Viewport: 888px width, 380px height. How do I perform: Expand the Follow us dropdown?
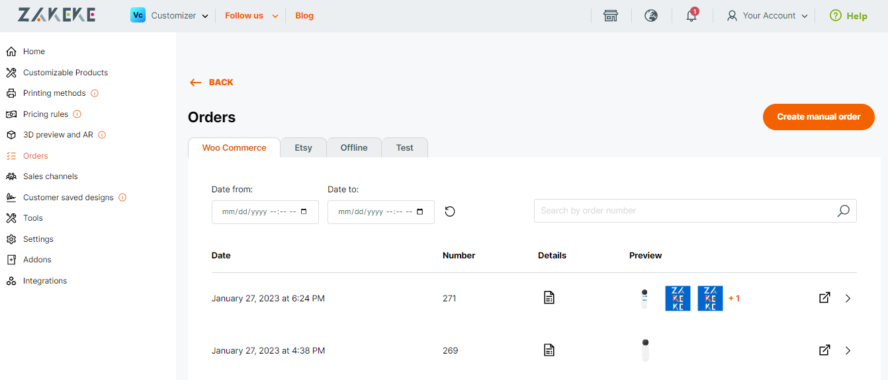click(x=275, y=17)
